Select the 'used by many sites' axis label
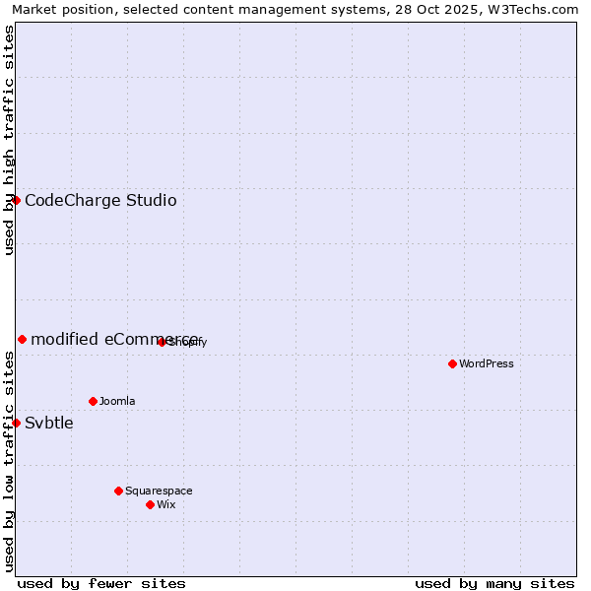Image resolution: width=591 pixels, height=591 pixels. click(494, 583)
